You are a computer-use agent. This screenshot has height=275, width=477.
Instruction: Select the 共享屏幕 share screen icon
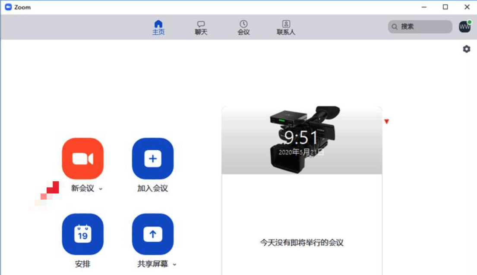[x=152, y=234]
